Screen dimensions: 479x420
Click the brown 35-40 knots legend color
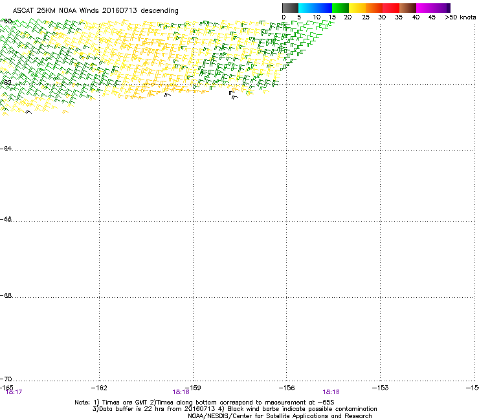click(408, 8)
